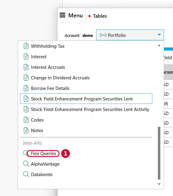Select Stock Yield Enhancement Program Securities Lent

click(x=86, y=99)
